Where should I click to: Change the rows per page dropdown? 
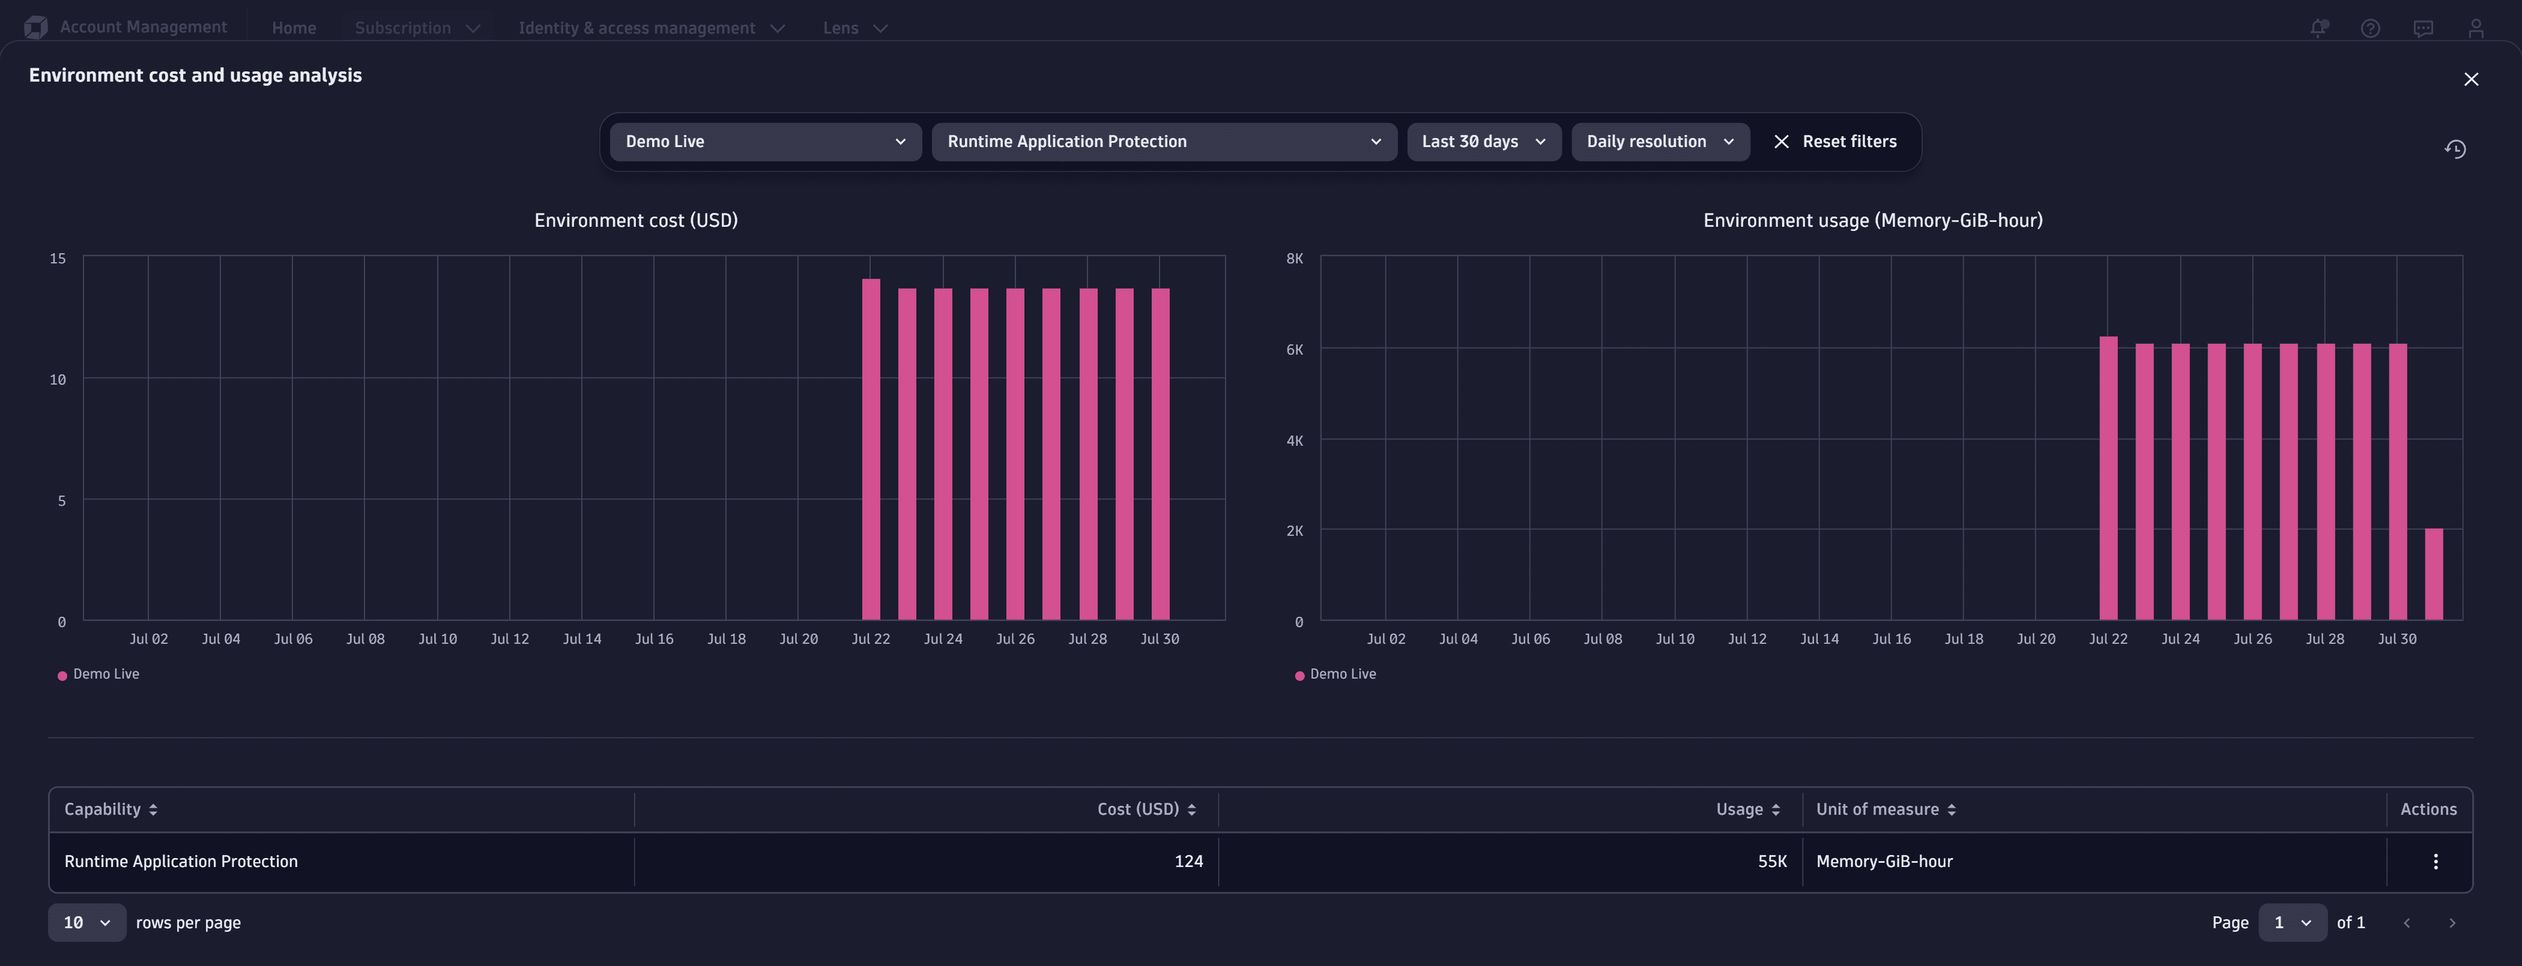[x=87, y=923]
